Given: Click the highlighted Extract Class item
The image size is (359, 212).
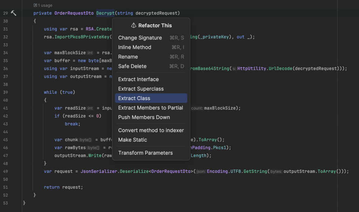Looking at the screenshot, I should click(x=134, y=98).
